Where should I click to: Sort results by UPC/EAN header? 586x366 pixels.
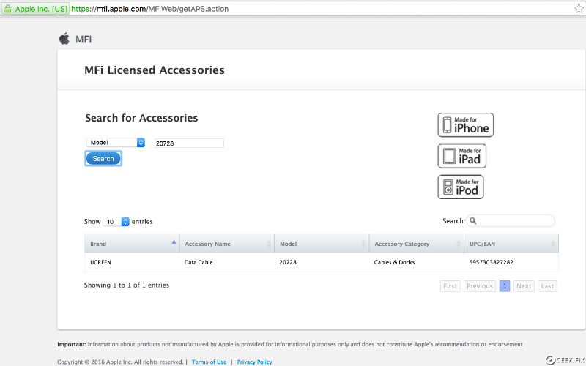(x=511, y=244)
